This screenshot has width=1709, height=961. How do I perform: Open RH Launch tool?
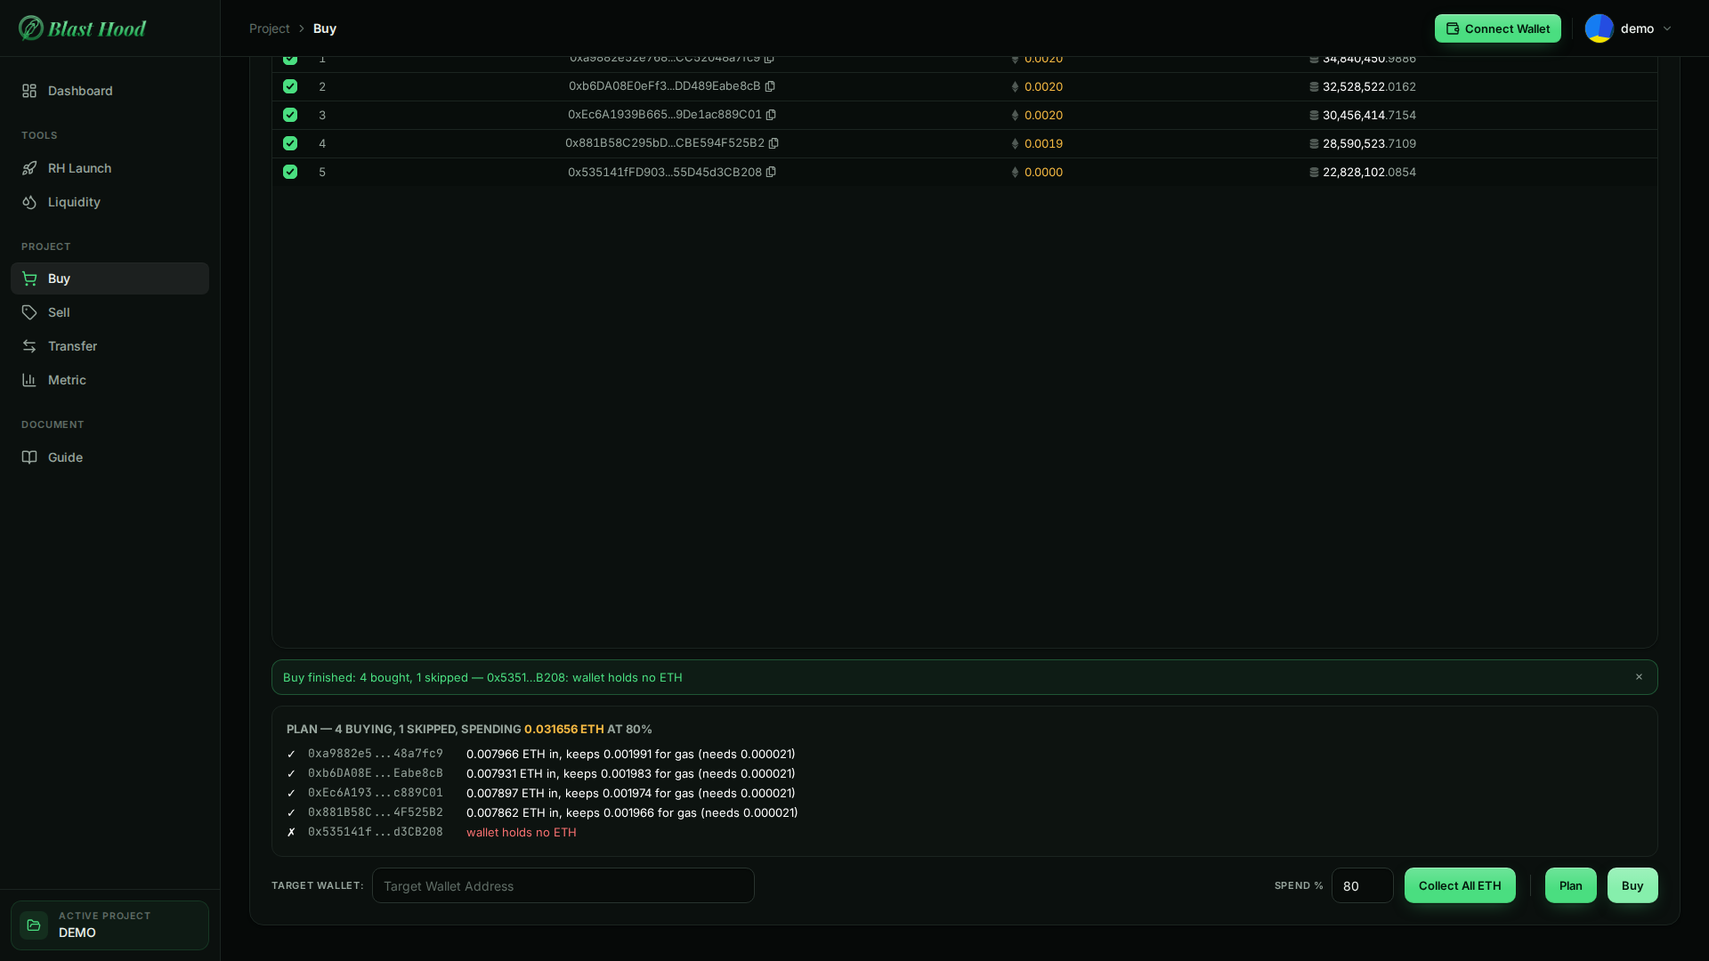tap(109, 168)
